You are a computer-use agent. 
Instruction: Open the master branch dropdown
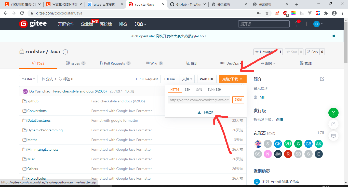point(28,79)
